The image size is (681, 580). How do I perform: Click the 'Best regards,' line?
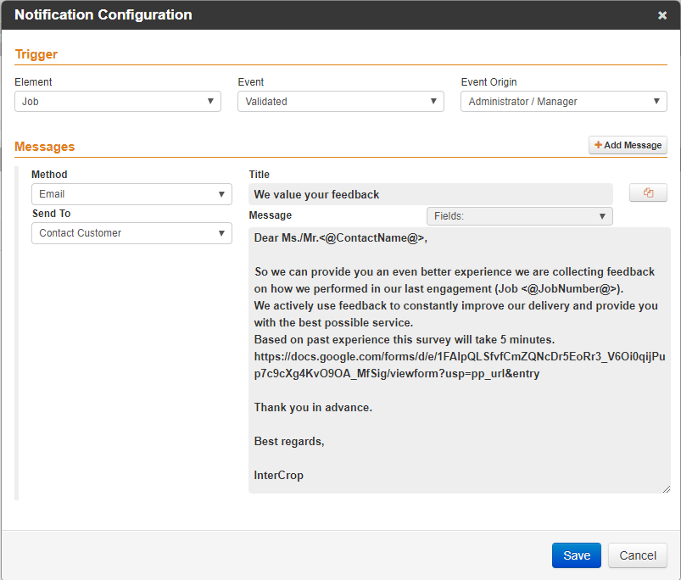coord(289,441)
